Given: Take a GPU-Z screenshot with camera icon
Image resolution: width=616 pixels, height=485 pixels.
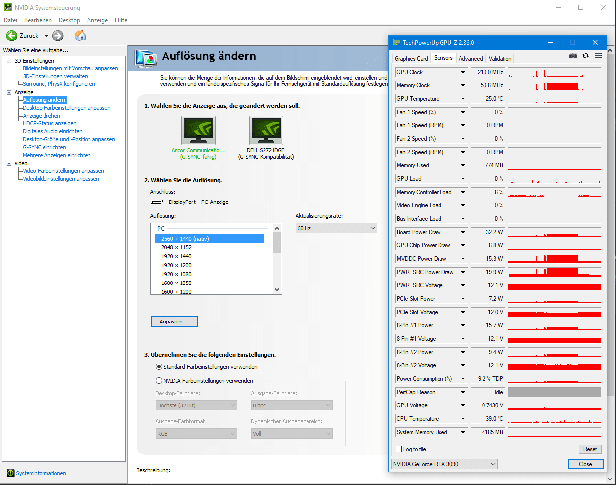Looking at the screenshot, I should point(573,56).
